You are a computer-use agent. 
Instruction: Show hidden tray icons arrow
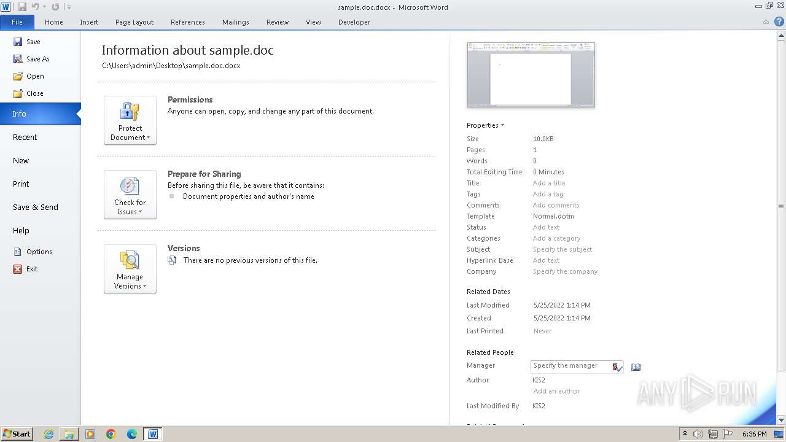pyautogui.click(x=685, y=433)
